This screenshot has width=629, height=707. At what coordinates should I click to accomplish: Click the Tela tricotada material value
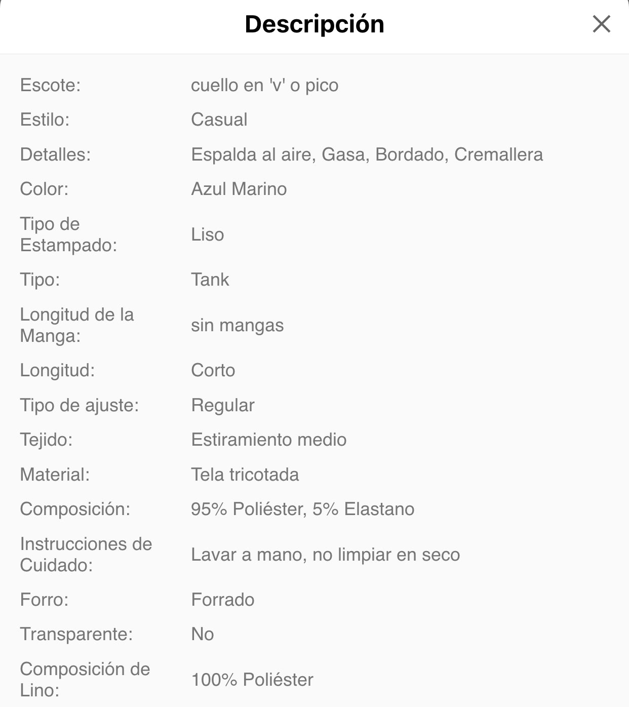click(x=245, y=475)
